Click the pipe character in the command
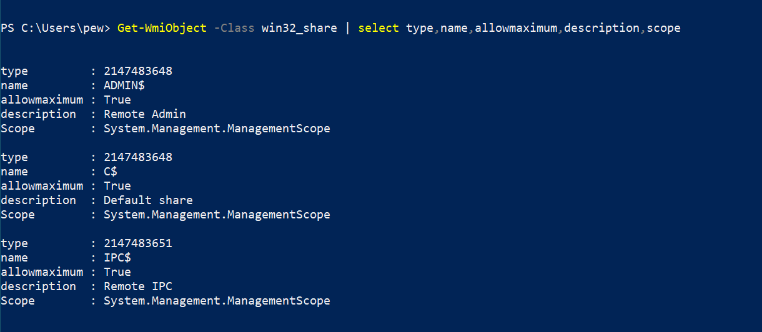 (348, 28)
